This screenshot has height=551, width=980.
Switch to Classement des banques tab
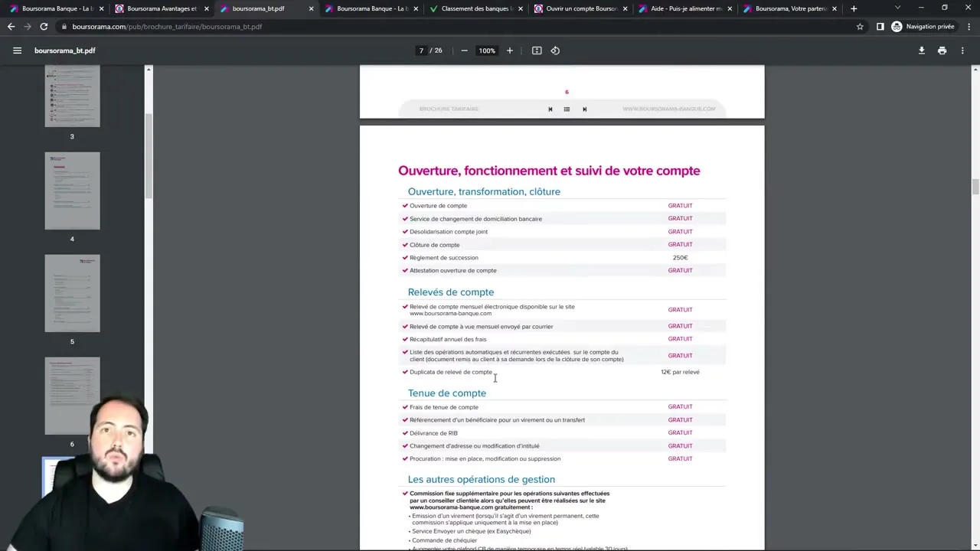click(471, 8)
